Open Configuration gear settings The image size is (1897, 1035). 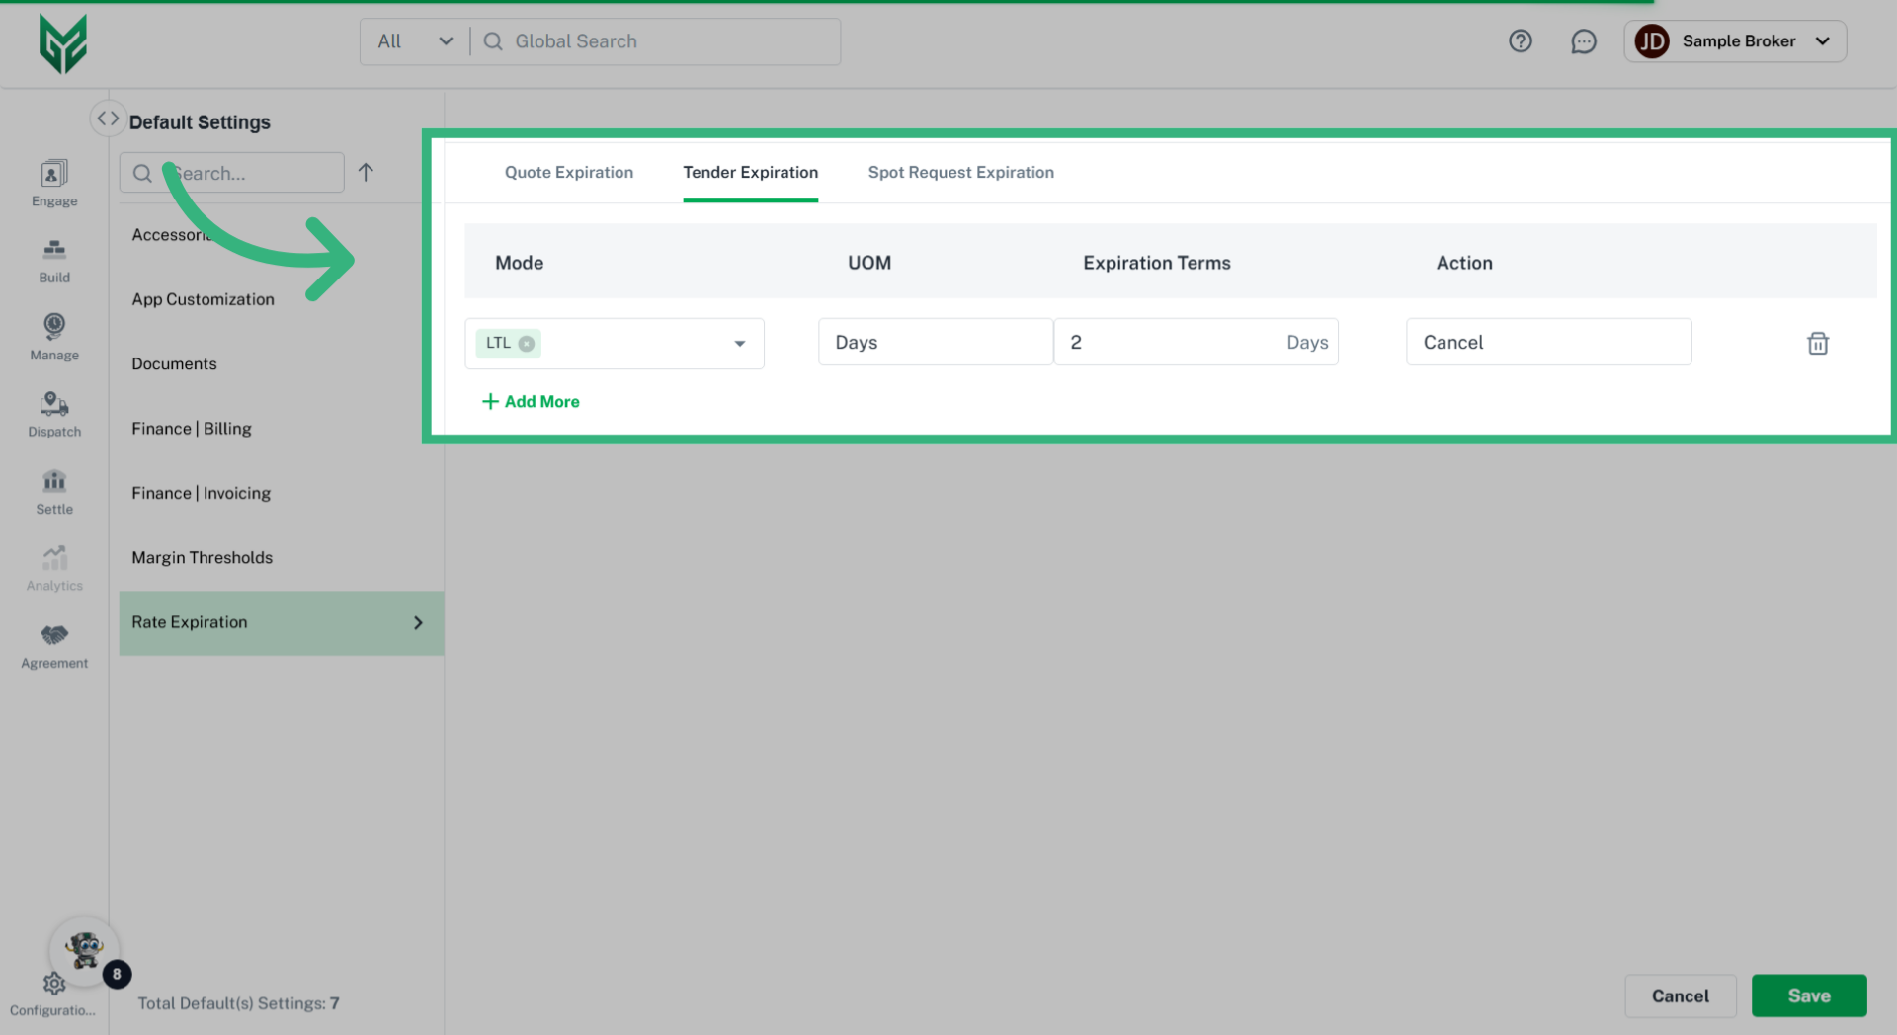[53, 984]
